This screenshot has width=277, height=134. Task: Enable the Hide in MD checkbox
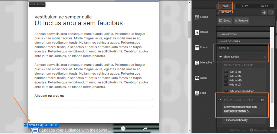(226, 81)
